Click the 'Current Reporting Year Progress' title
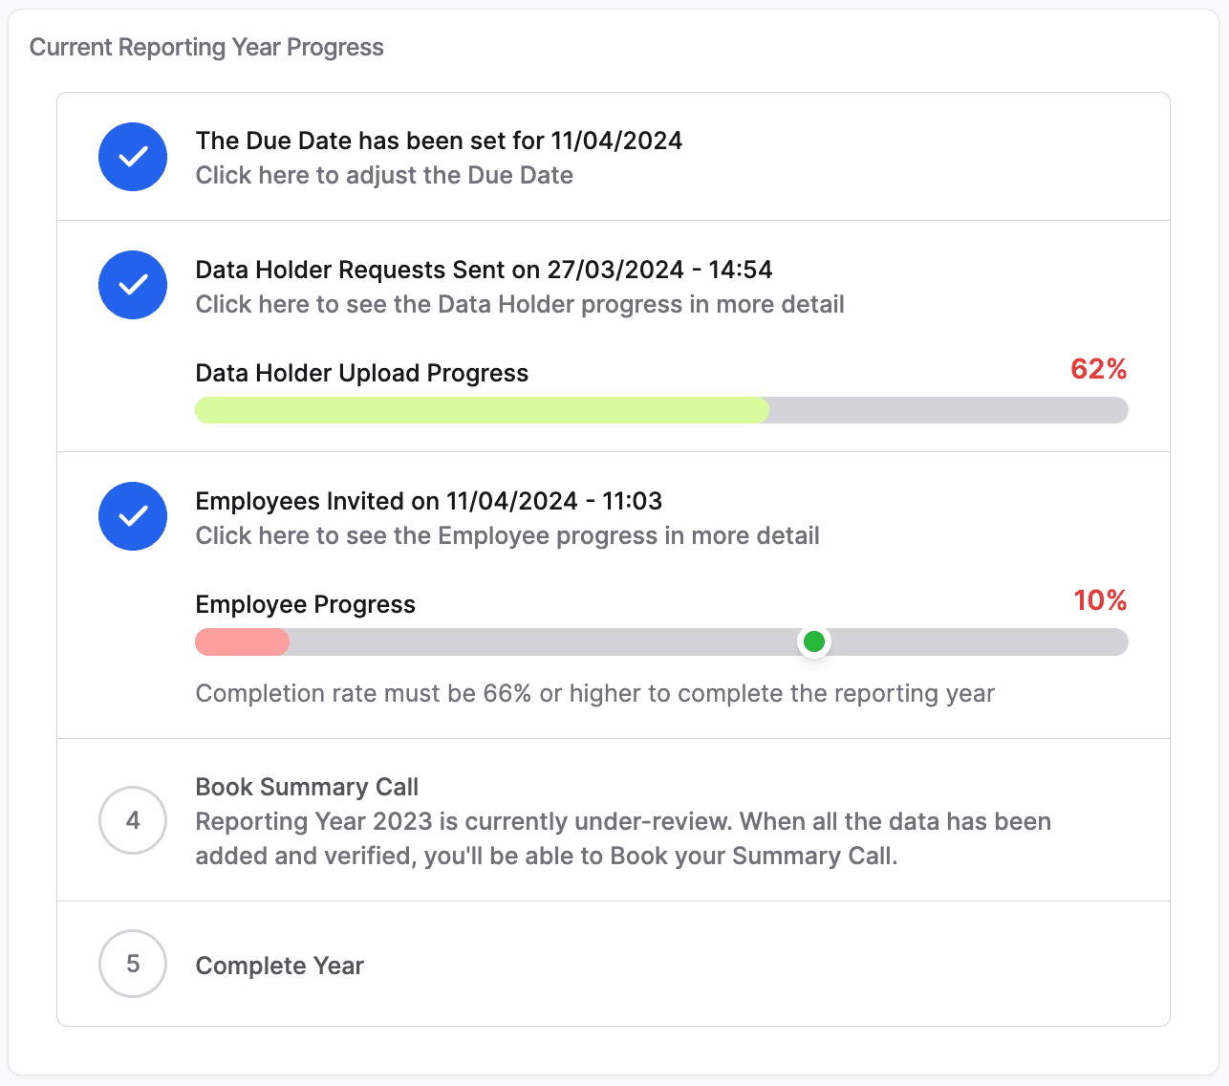1229x1086 pixels. click(206, 48)
